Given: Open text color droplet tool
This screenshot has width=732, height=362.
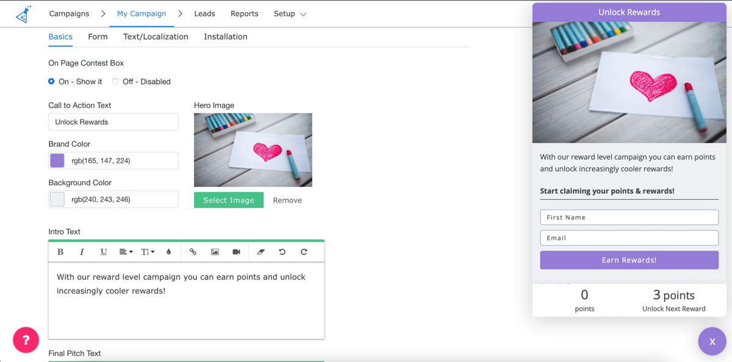Looking at the screenshot, I should (169, 252).
